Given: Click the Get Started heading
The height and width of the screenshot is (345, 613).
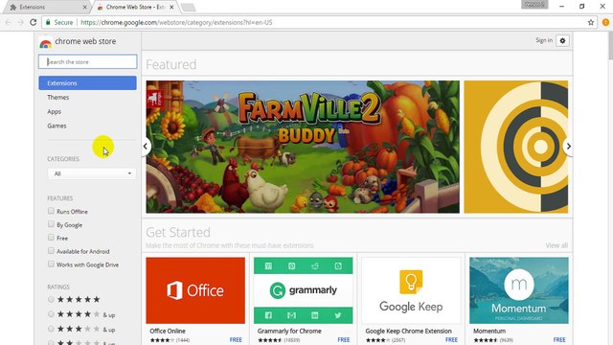Looking at the screenshot, I should tap(178, 232).
